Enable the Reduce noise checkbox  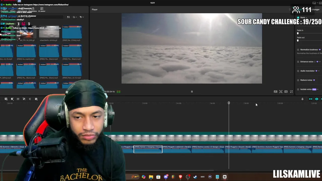coord(298,80)
